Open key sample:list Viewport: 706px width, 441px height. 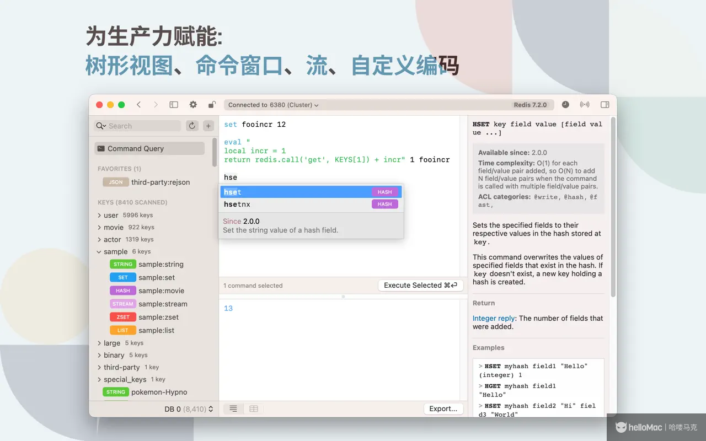(x=157, y=330)
